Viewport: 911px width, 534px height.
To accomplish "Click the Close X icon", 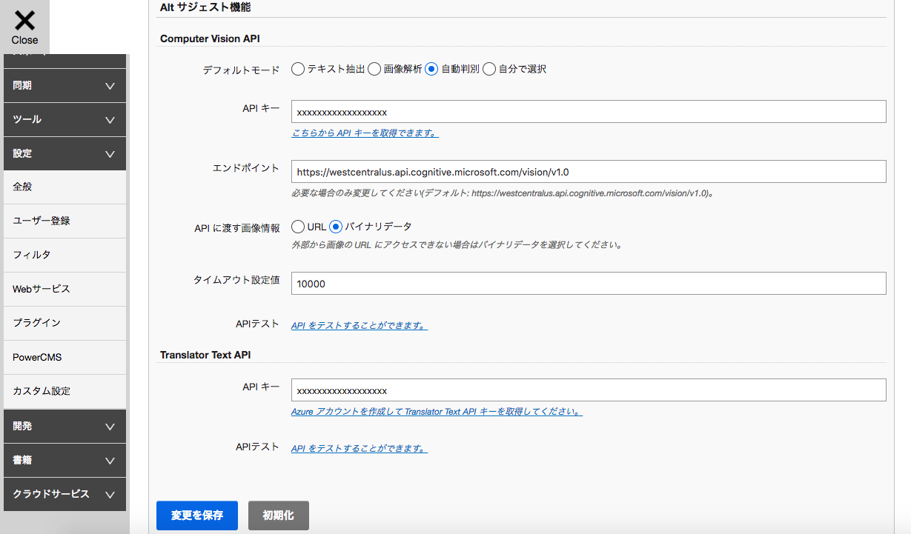I will [24, 20].
